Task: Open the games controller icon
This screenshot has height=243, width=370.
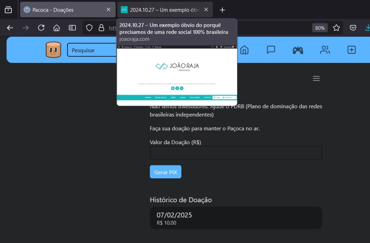Action: (298, 50)
